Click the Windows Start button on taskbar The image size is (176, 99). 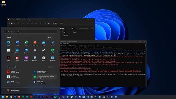pyautogui.click(x=3, y=97)
